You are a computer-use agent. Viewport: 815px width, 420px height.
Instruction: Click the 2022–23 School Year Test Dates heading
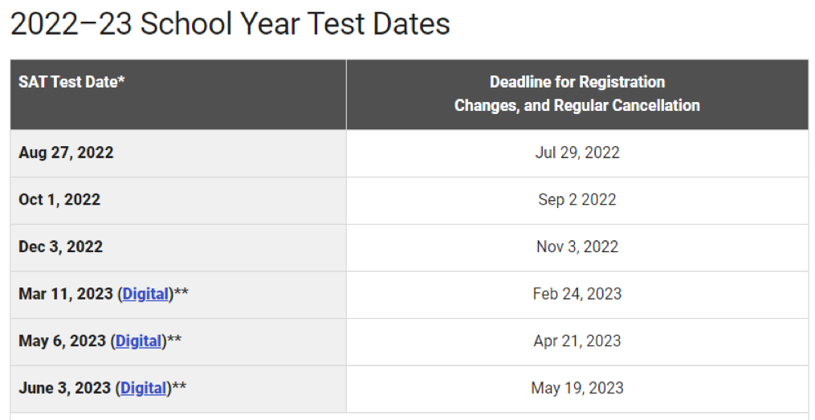pyautogui.click(x=230, y=24)
